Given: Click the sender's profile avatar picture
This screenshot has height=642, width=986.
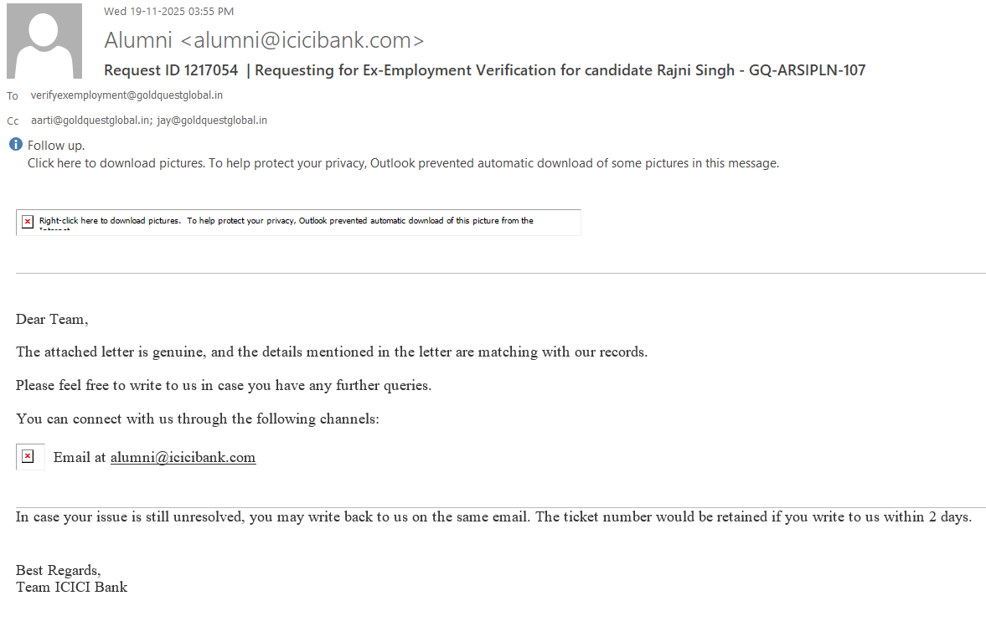Looking at the screenshot, I should 44,41.
